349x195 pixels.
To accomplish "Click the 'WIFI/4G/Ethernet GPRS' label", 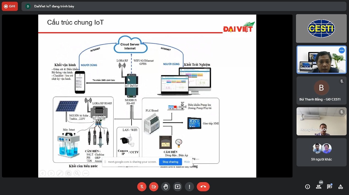I will [x=144, y=62].
